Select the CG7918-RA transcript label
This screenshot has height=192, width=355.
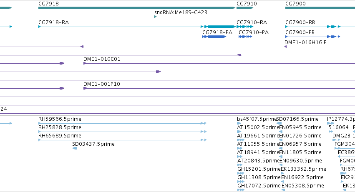54,22
